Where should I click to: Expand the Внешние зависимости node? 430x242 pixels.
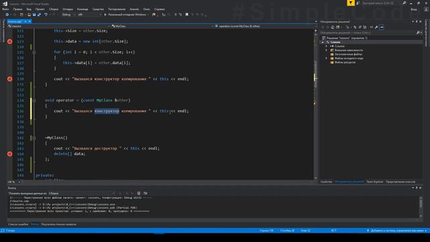(x=327, y=50)
